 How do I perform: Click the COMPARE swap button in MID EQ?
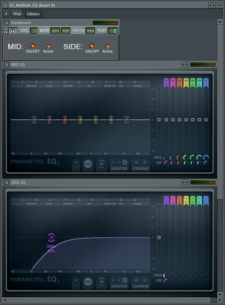pos(145,162)
